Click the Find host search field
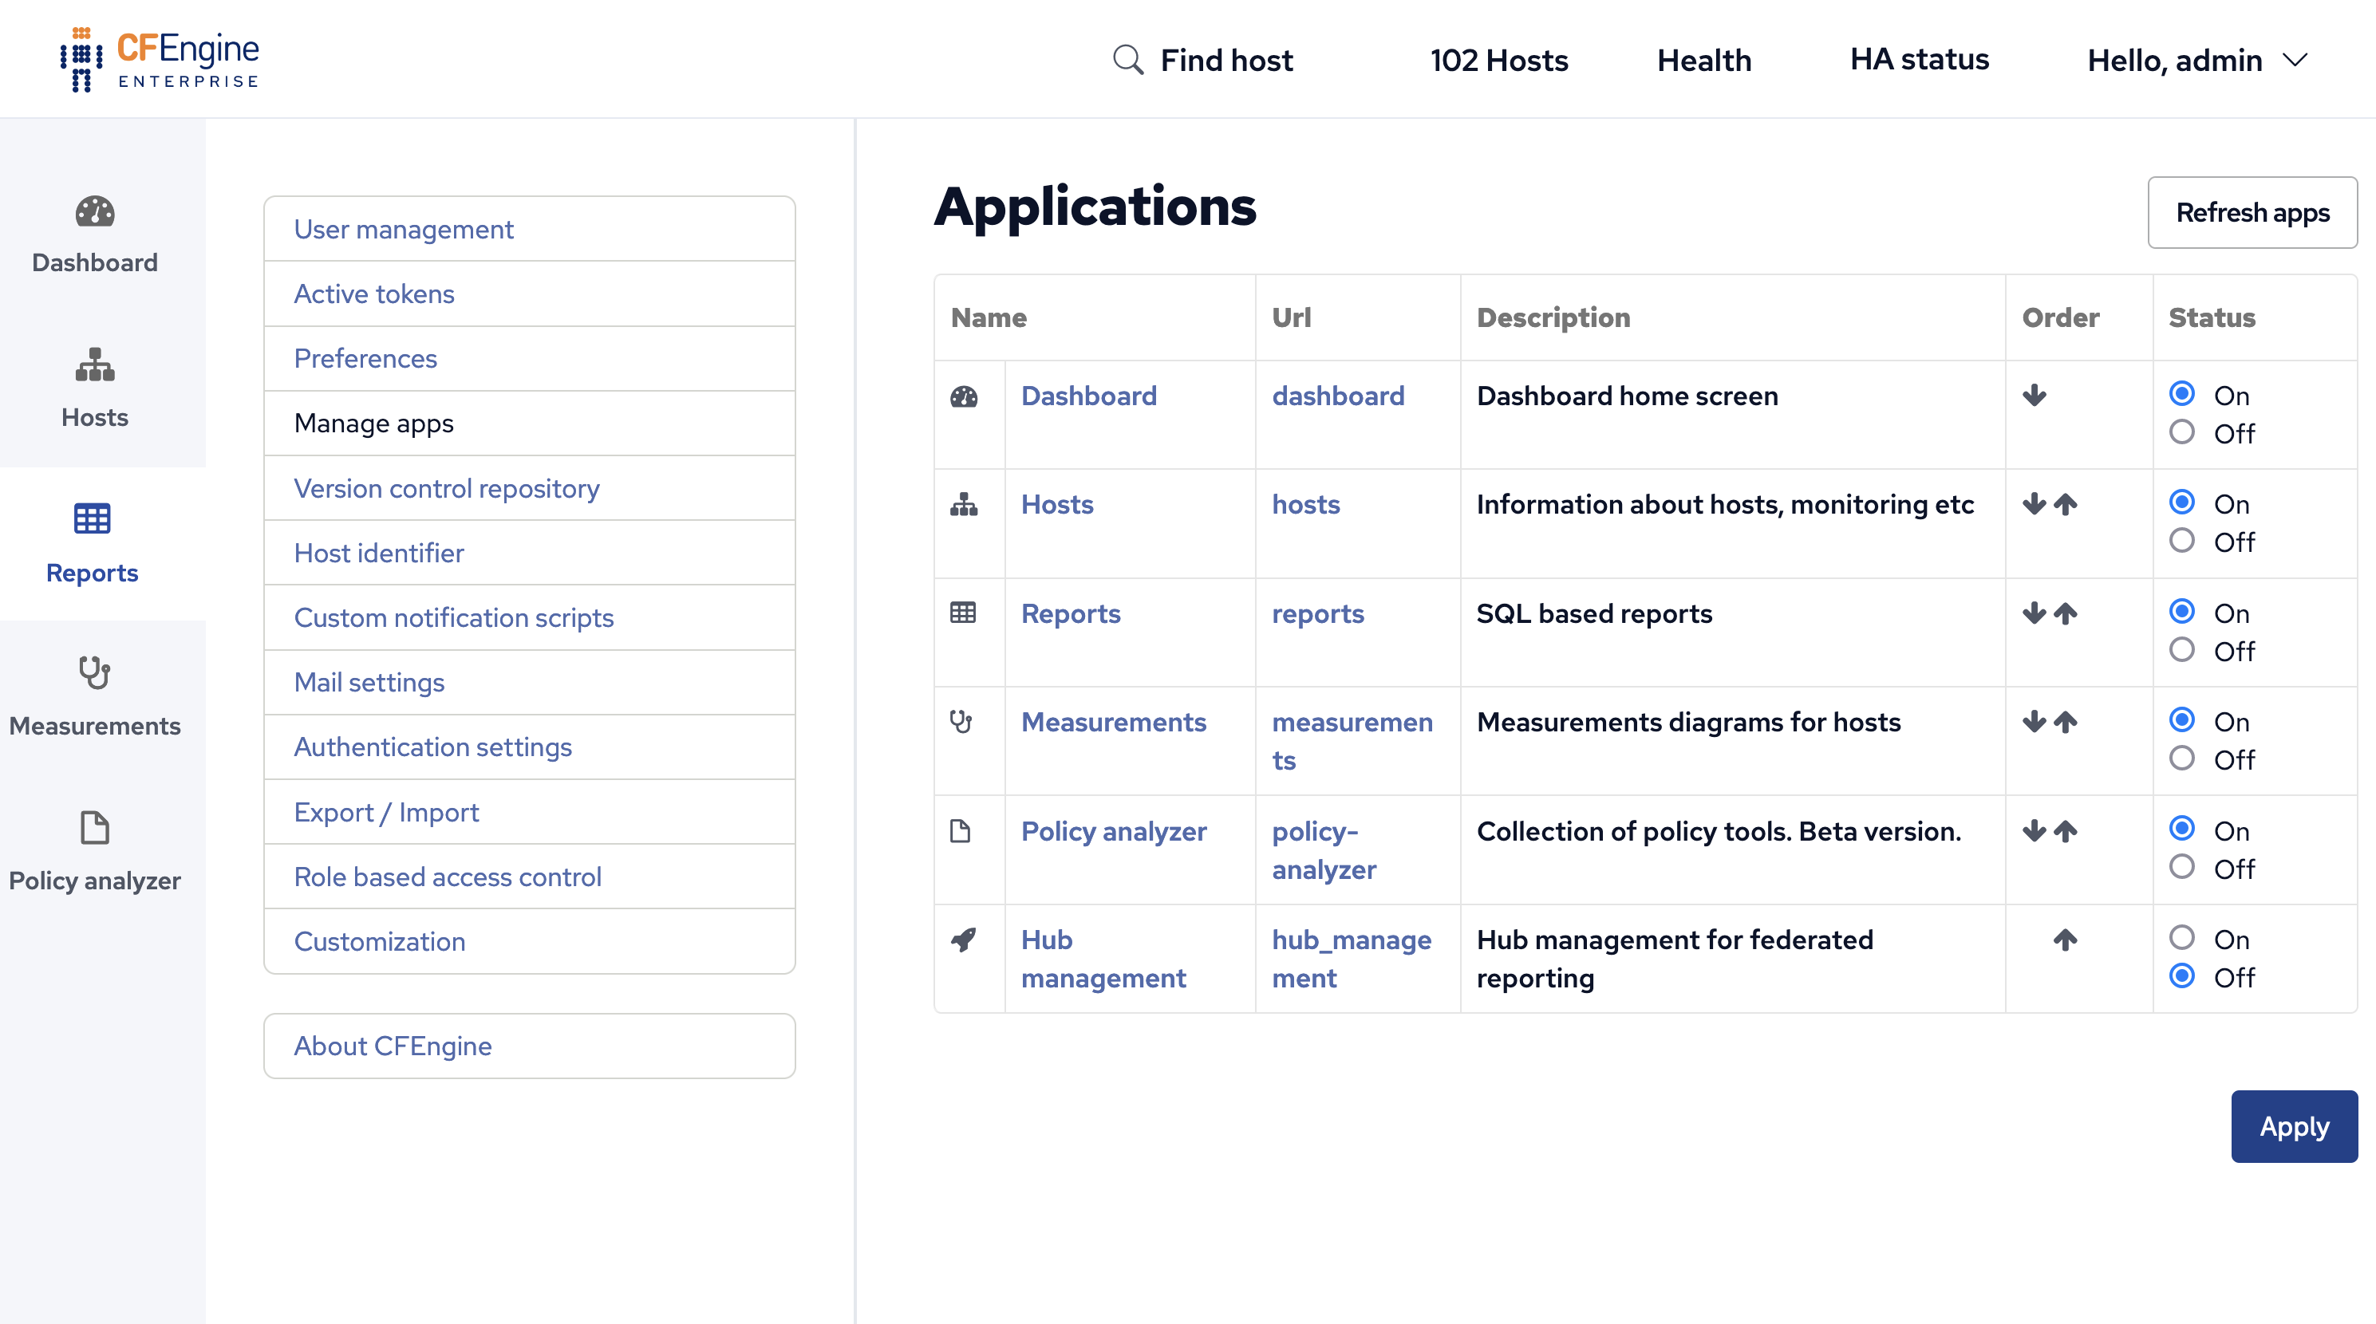The width and height of the screenshot is (2376, 1324). coord(1227,59)
